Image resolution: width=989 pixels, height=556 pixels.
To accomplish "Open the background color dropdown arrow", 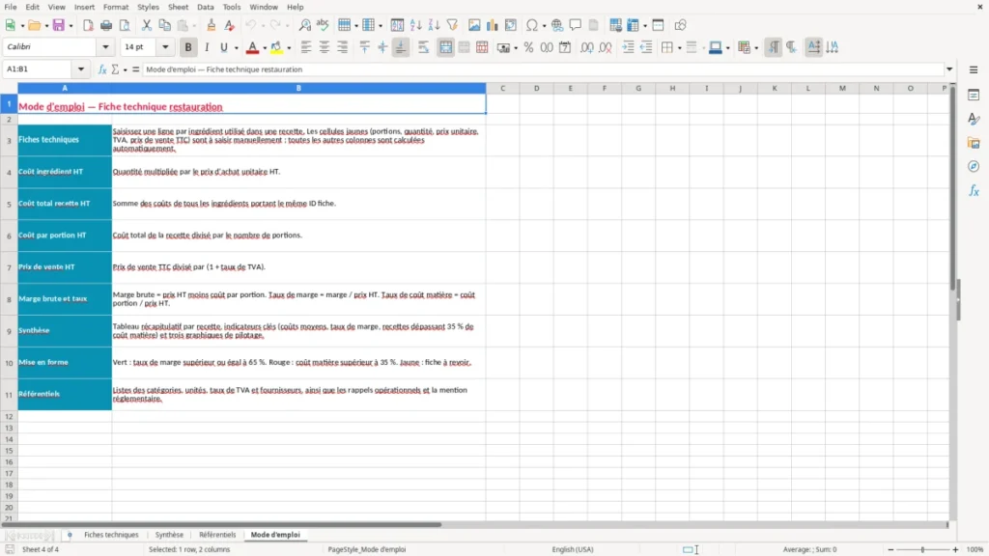I will [289, 48].
